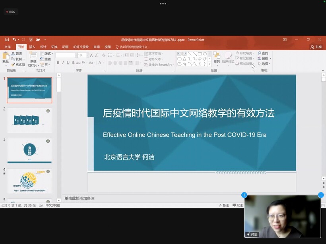
Task: Toggle underline formatting
Action: 68,63
